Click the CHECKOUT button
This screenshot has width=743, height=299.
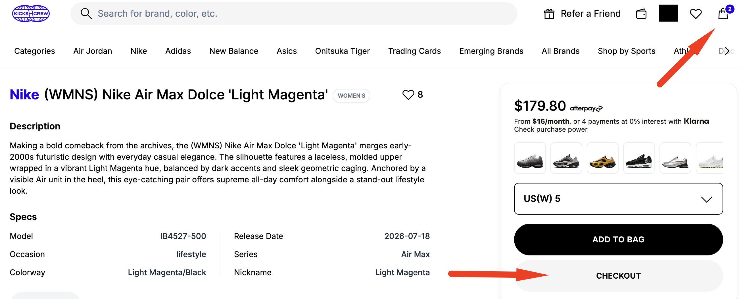pyautogui.click(x=618, y=276)
